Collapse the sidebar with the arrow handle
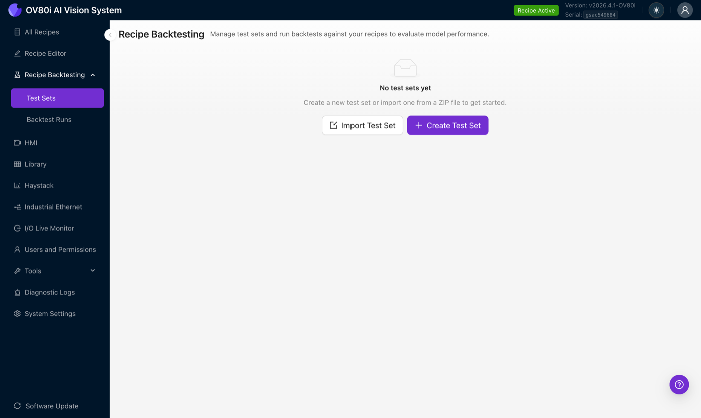Image resolution: width=701 pixels, height=418 pixels. [x=110, y=35]
